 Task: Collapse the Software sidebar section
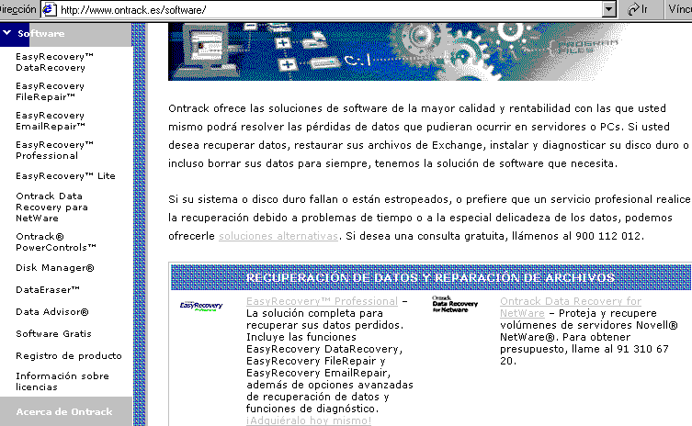coord(7,33)
